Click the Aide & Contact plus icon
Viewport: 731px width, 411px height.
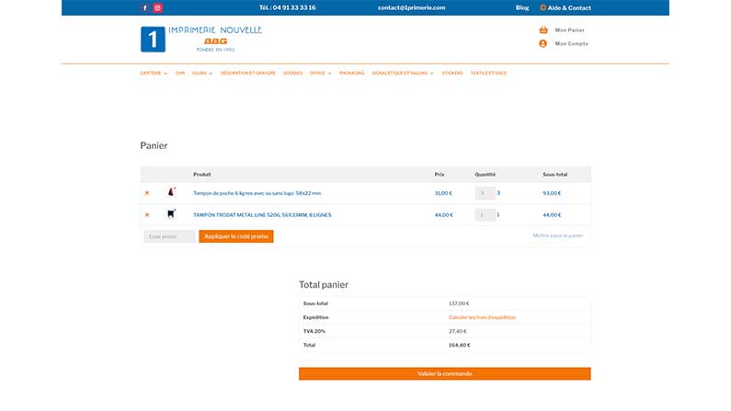[543, 7]
